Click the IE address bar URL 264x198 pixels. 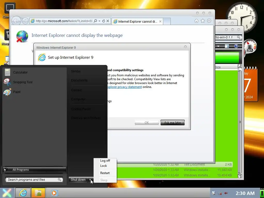pyautogui.click(x=64, y=21)
